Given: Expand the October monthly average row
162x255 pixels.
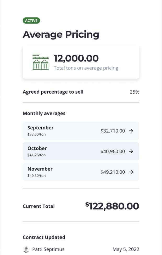Looking at the screenshot, I should pyautogui.click(x=81, y=151).
